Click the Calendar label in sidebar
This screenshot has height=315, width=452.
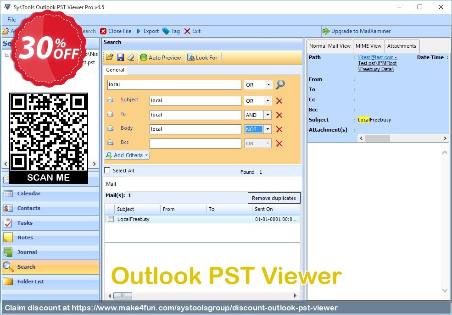pyautogui.click(x=29, y=193)
